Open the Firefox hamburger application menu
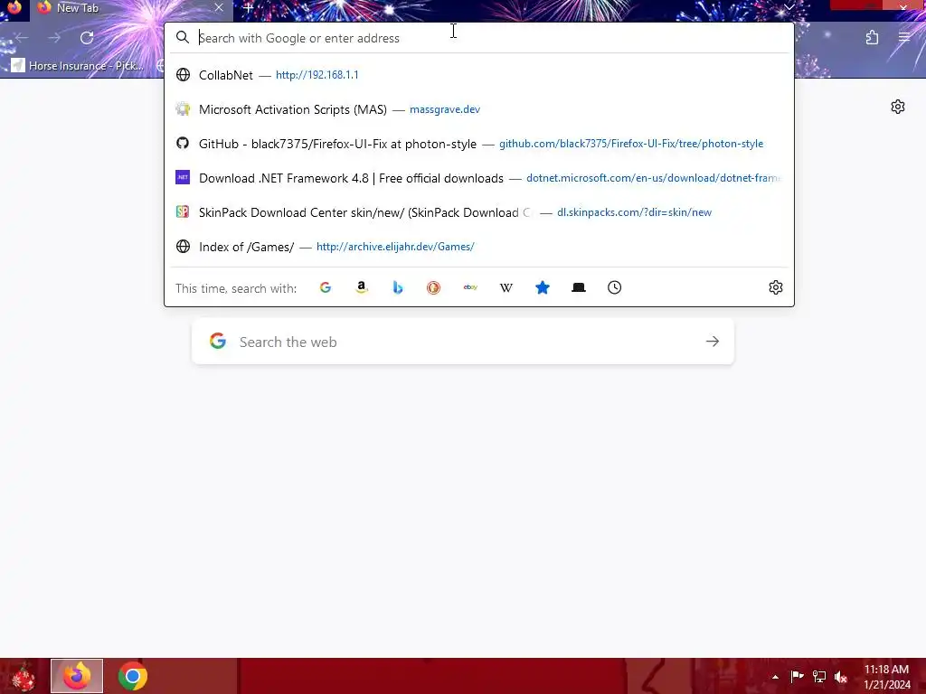This screenshot has height=694, width=926. tap(904, 38)
